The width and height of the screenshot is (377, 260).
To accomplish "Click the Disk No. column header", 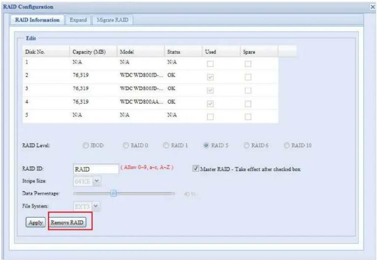I will [46, 52].
